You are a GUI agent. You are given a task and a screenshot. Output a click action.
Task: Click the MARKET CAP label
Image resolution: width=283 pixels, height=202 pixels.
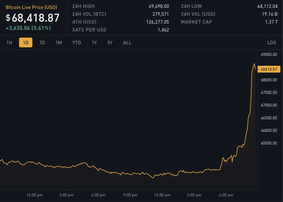[196, 22]
